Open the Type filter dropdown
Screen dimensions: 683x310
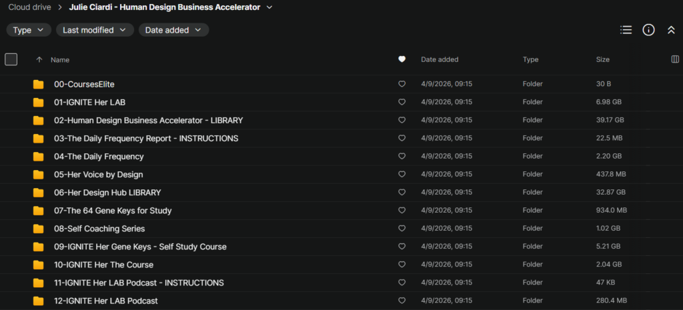[x=29, y=30]
